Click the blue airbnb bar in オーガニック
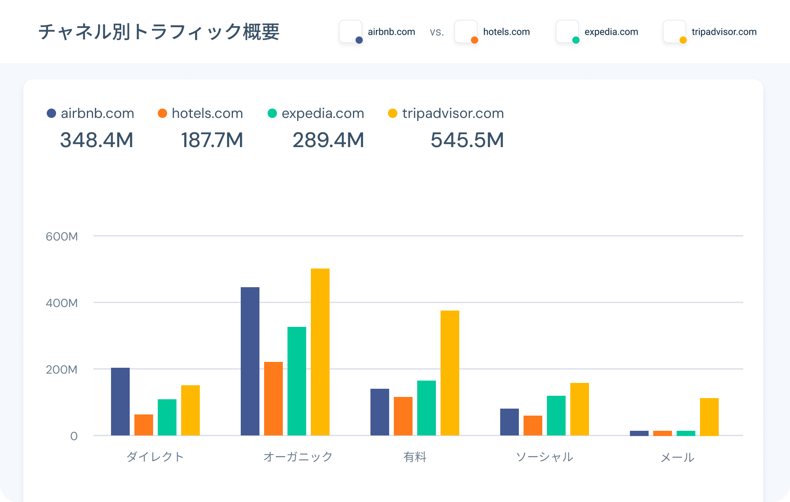Screen dimensions: 790x502 (x=250, y=361)
